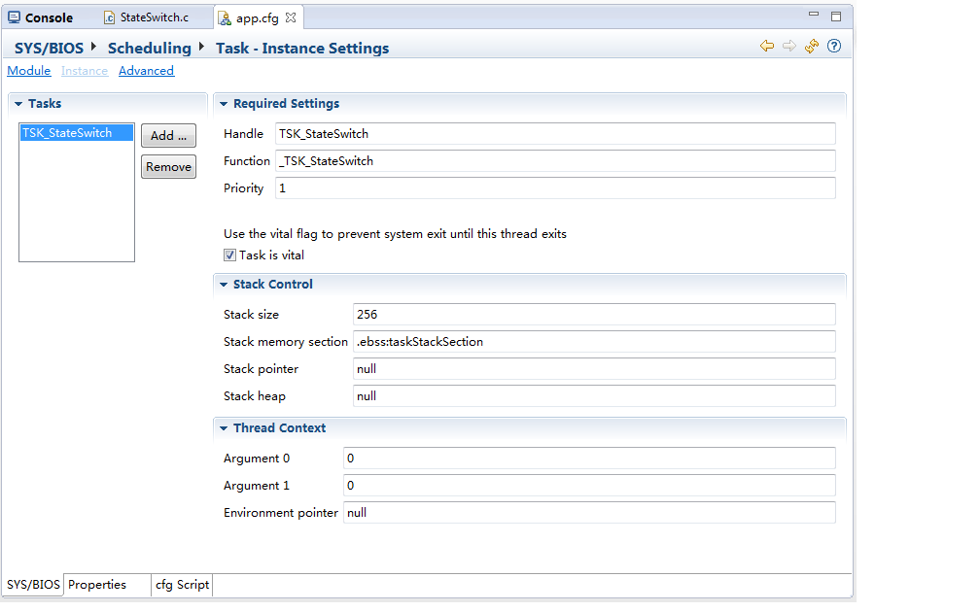980x612 pixels.
Task: Open the Advanced settings link
Action: pos(146,71)
